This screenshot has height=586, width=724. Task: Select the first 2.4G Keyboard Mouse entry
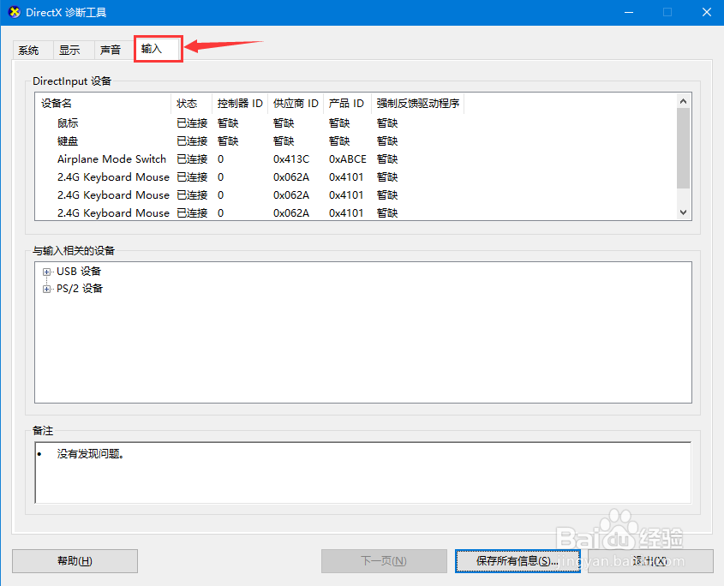pos(113,176)
